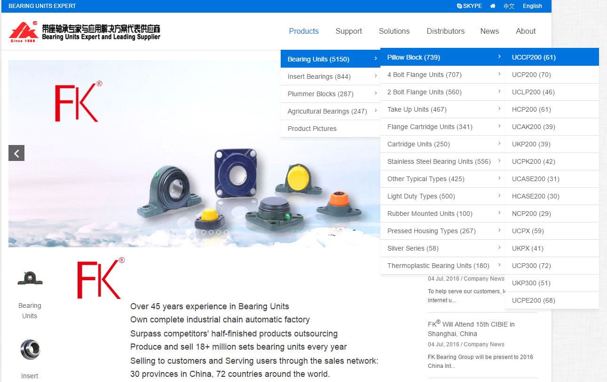Click the FK company logo in header
The width and height of the screenshot is (607, 382).
(85, 32)
